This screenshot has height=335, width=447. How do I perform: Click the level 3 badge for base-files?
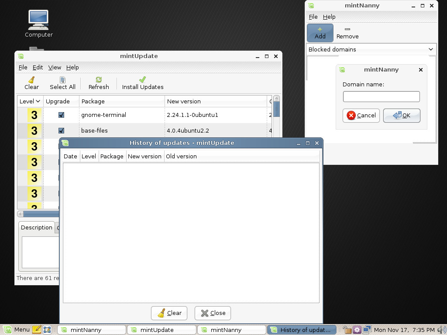tap(34, 131)
